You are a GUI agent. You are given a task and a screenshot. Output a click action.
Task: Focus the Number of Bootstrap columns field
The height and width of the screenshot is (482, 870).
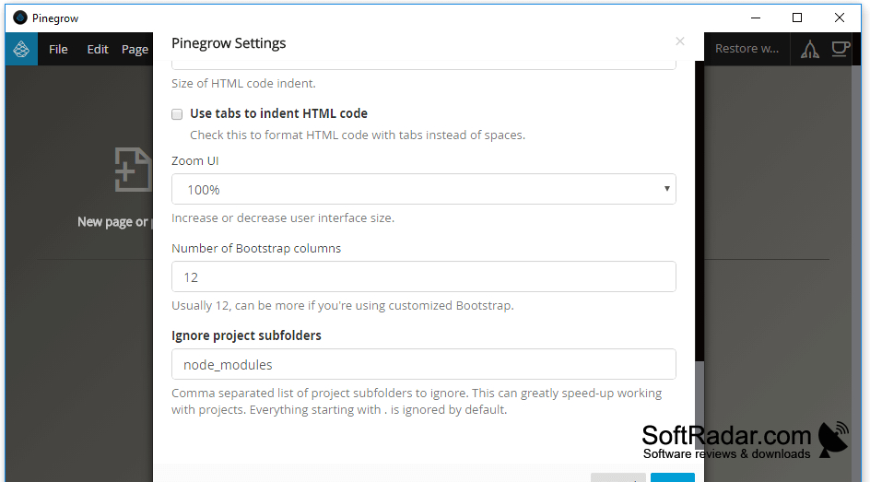click(x=423, y=276)
